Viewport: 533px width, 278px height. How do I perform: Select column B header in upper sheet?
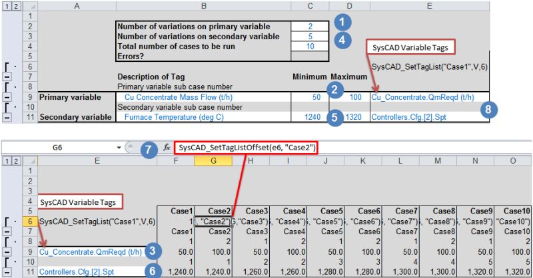[203, 6]
